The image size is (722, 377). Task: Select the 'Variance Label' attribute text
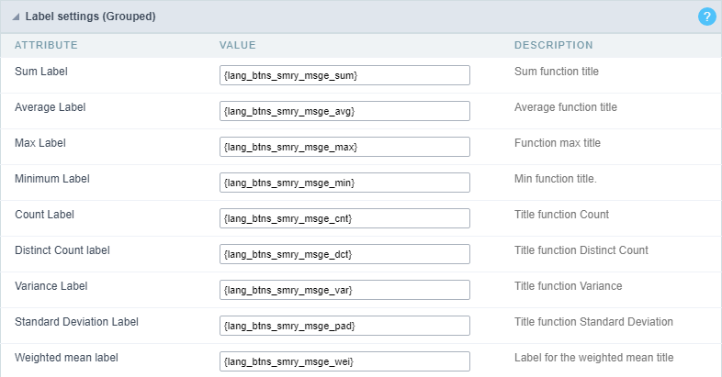(x=51, y=286)
